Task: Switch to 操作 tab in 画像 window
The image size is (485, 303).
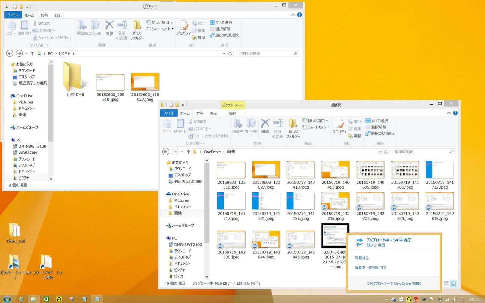Action: [x=233, y=113]
